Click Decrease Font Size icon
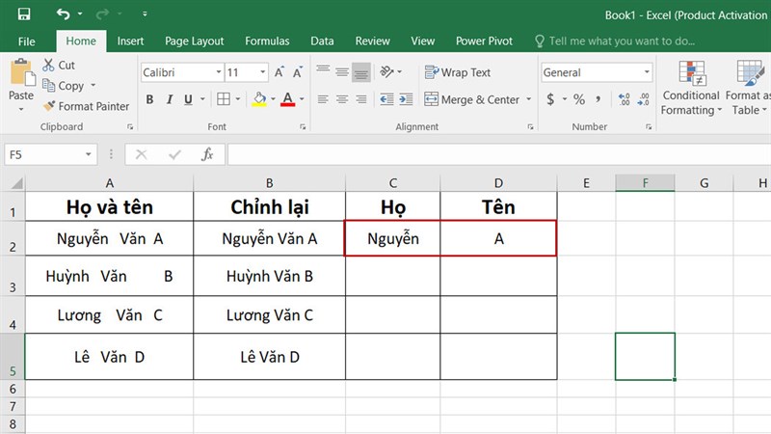This screenshot has height=434, width=771. pos(298,73)
